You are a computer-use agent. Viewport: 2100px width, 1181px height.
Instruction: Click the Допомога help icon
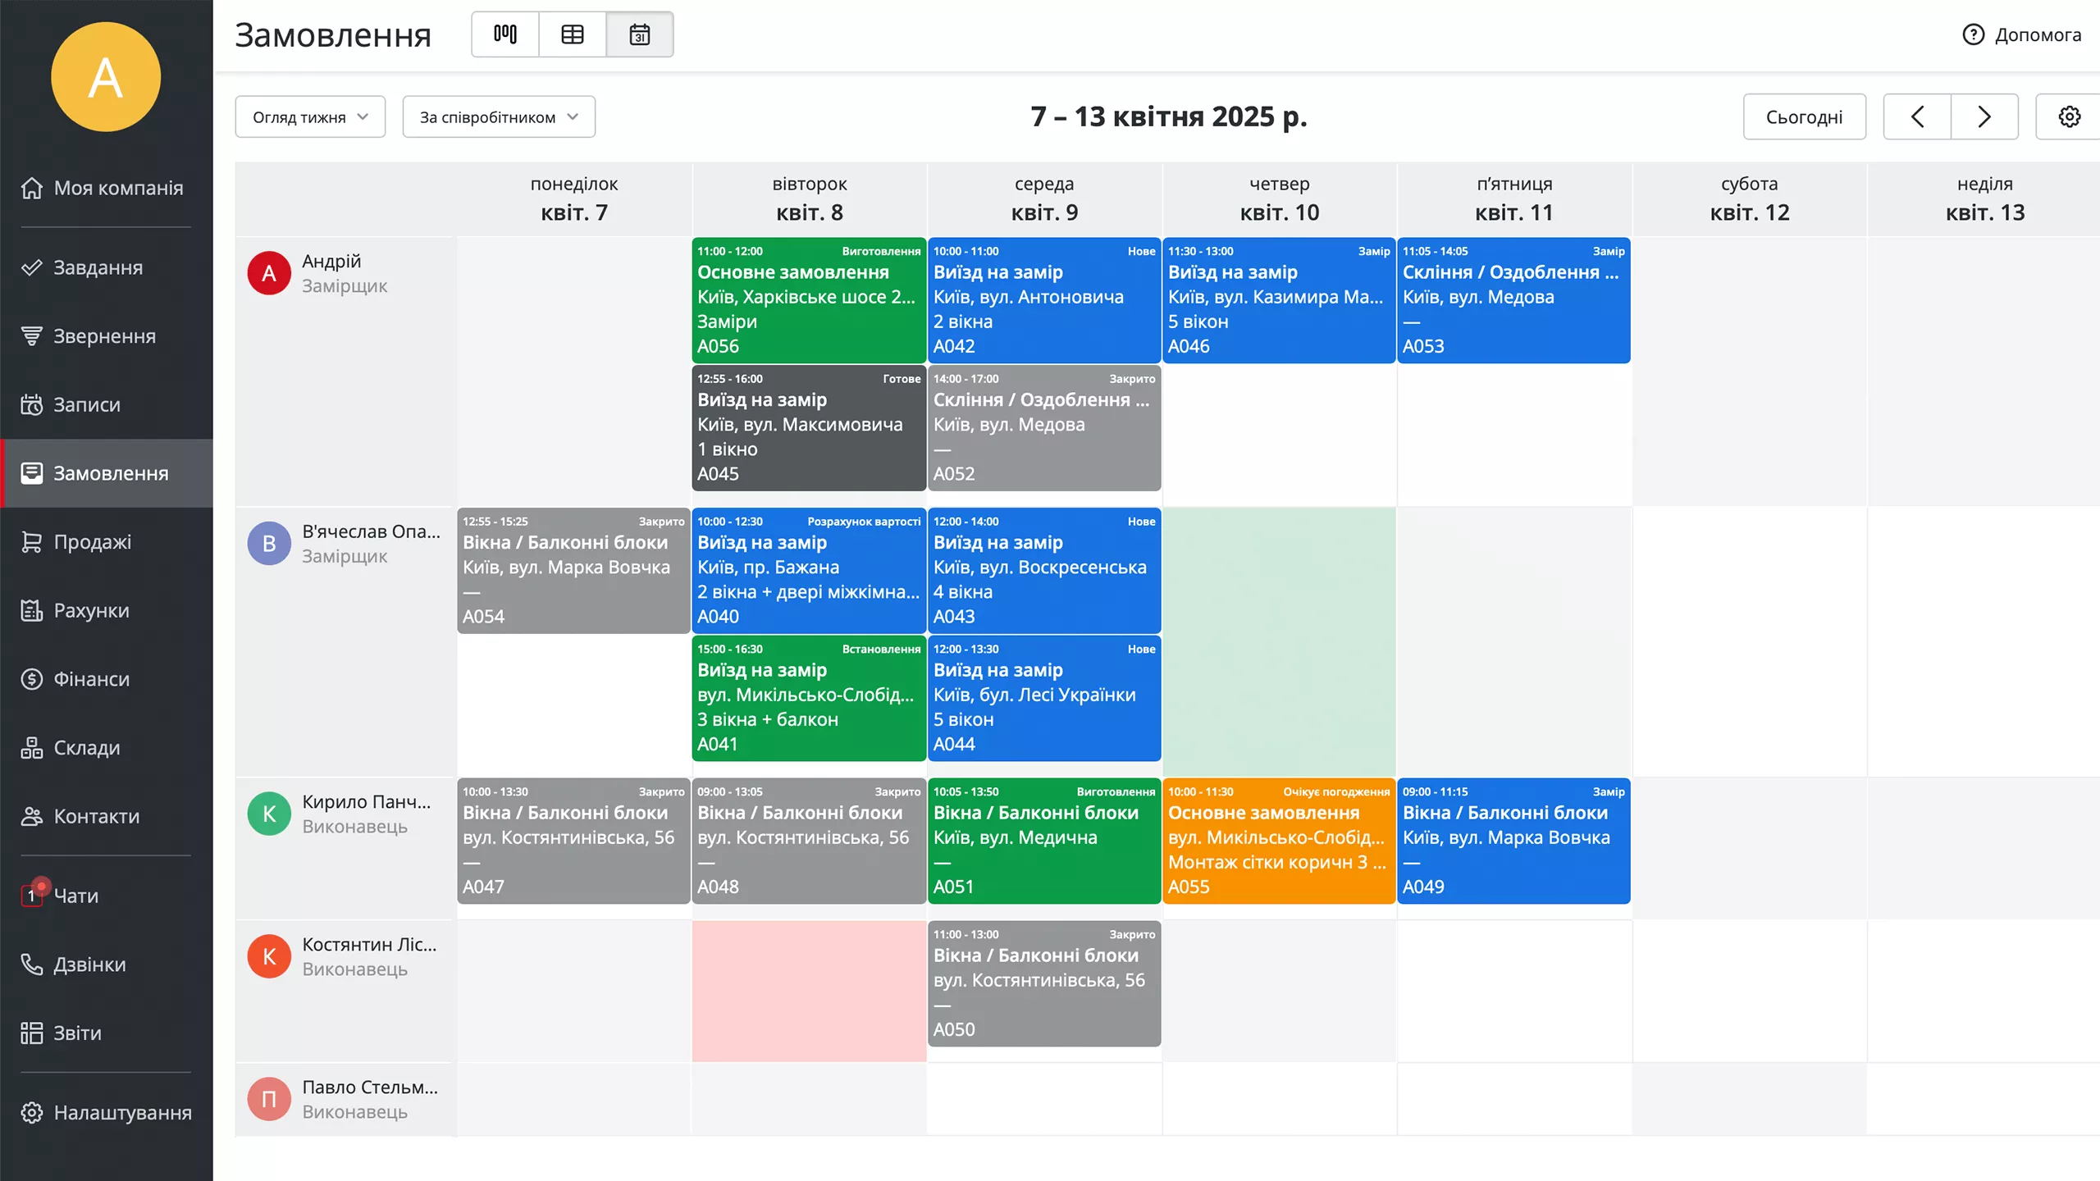[1973, 34]
